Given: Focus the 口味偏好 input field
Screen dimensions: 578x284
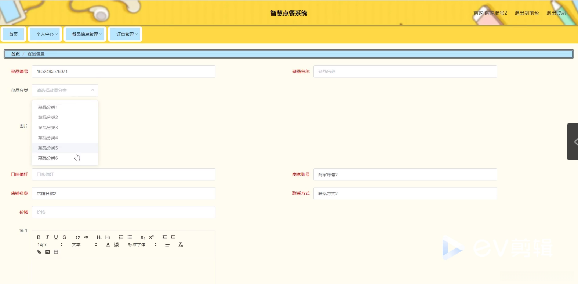Looking at the screenshot, I should point(124,174).
